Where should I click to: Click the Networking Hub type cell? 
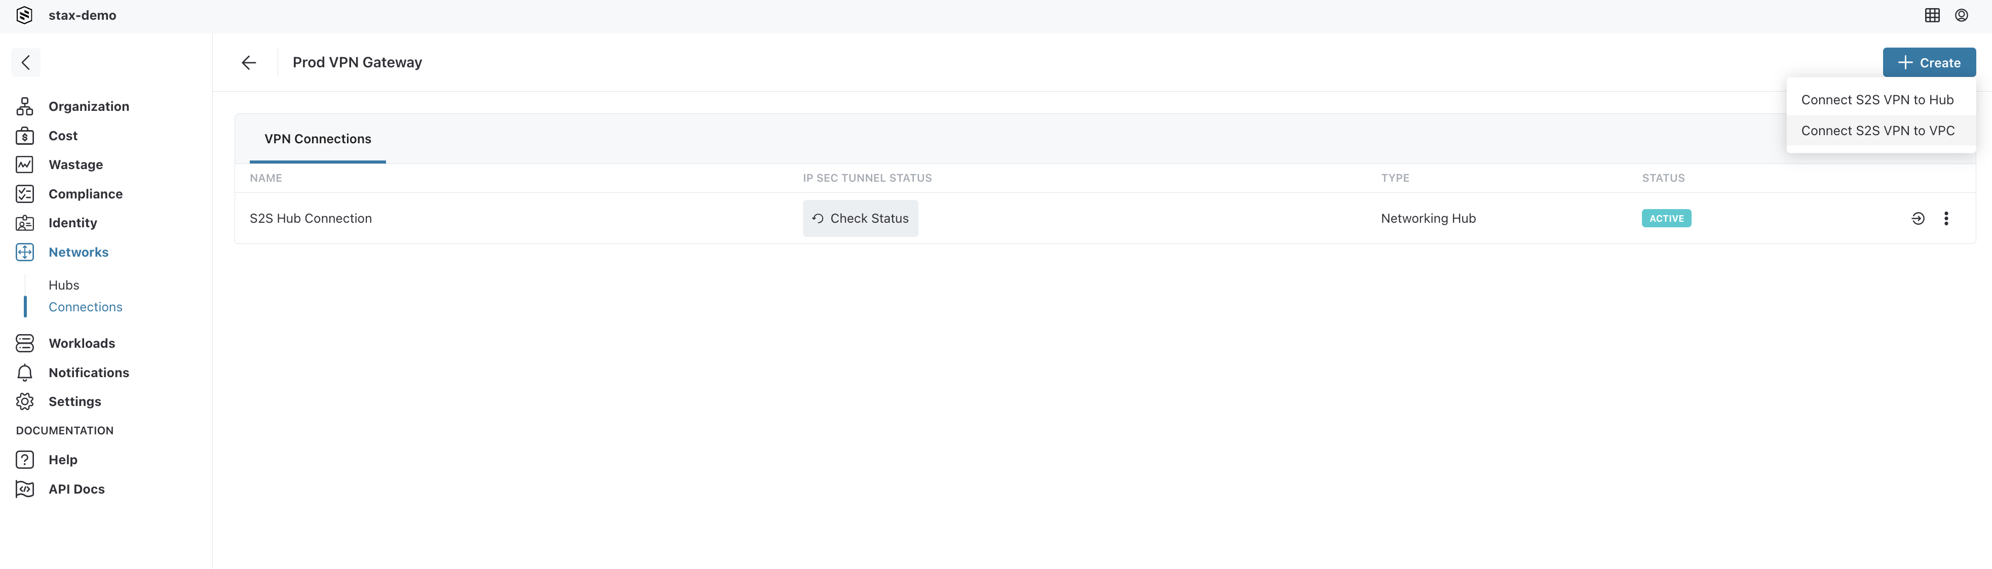(x=1428, y=219)
